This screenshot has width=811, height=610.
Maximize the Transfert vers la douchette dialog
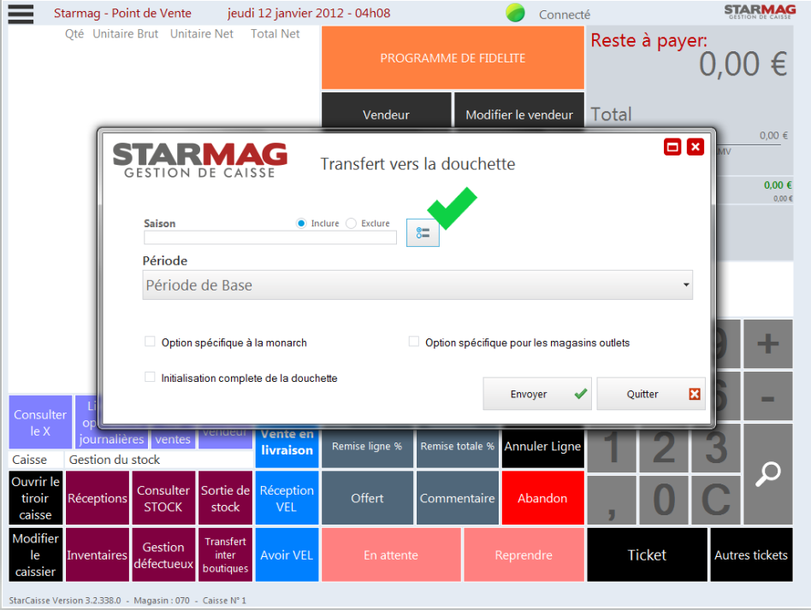coord(672,147)
